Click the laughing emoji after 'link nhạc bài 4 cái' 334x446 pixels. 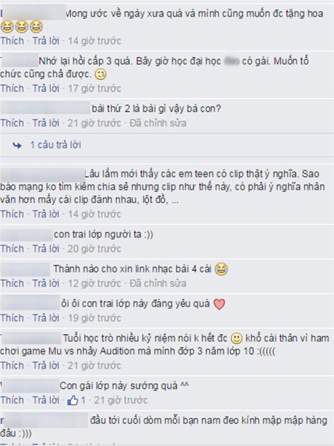[221, 269]
